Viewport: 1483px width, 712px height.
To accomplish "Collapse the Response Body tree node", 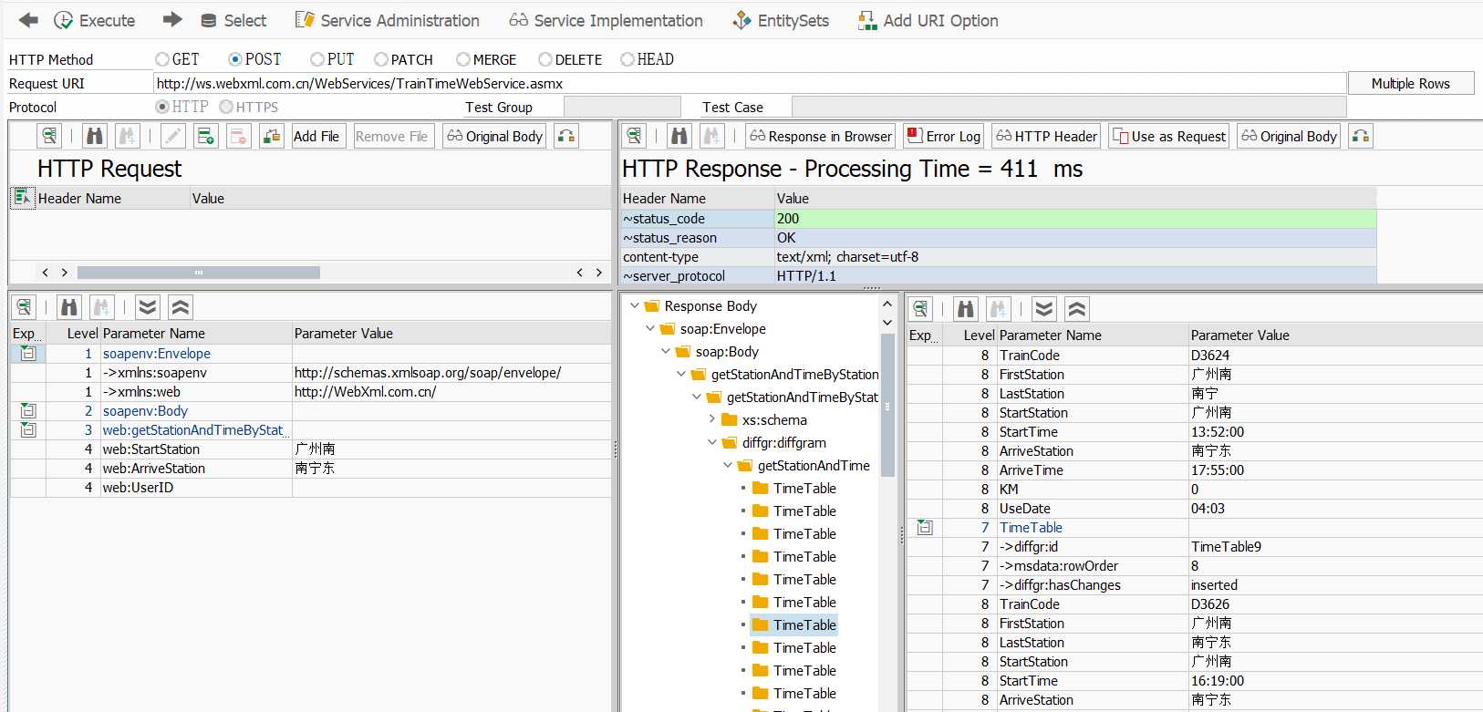I will [635, 305].
